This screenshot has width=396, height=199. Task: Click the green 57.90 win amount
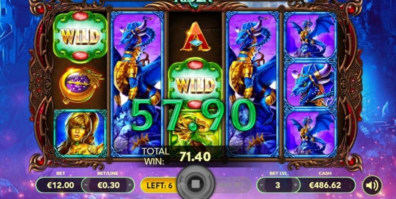coord(194,115)
